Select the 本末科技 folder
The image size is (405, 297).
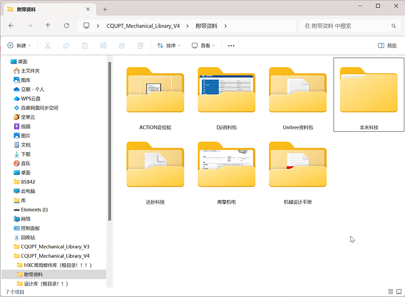(x=369, y=95)
